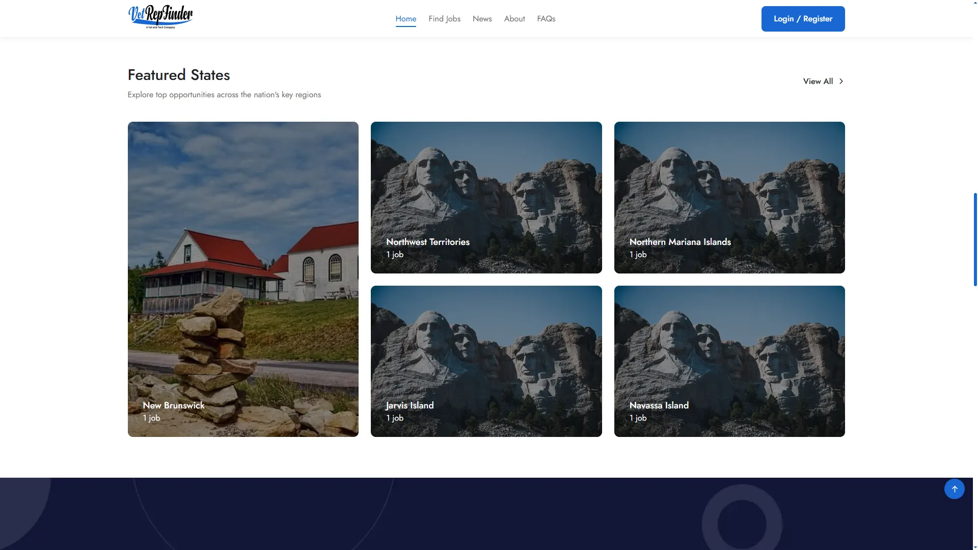Click '1 job' under Navassa Island
978x550 pixels.
coord(638,418)
